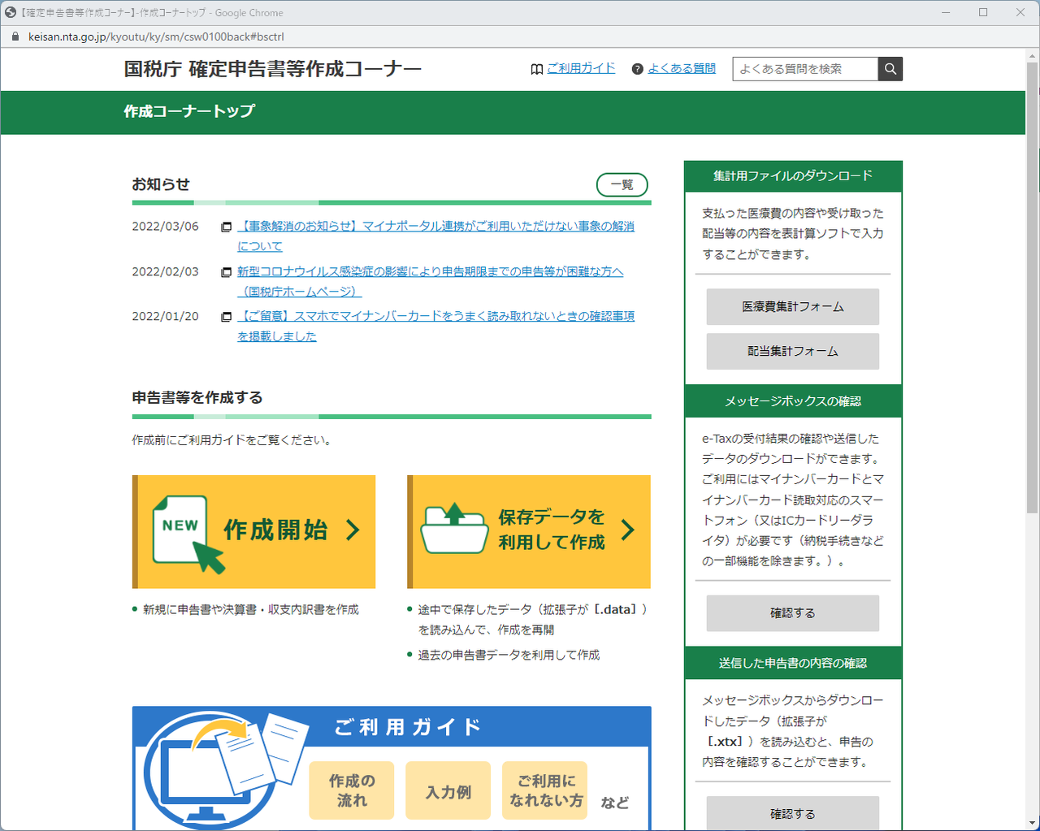Click the 国税庁 確定申告書等作成コーナー site title
The width and height of the screenshot is (1040, 831).
273,69
